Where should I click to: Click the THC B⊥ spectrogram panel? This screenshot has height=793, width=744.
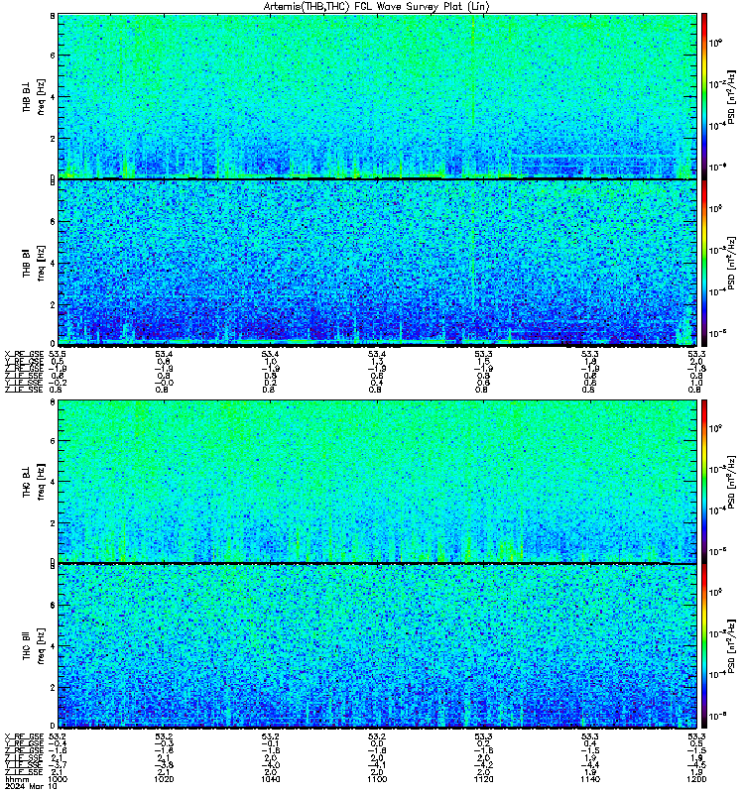tap(377, 481)
